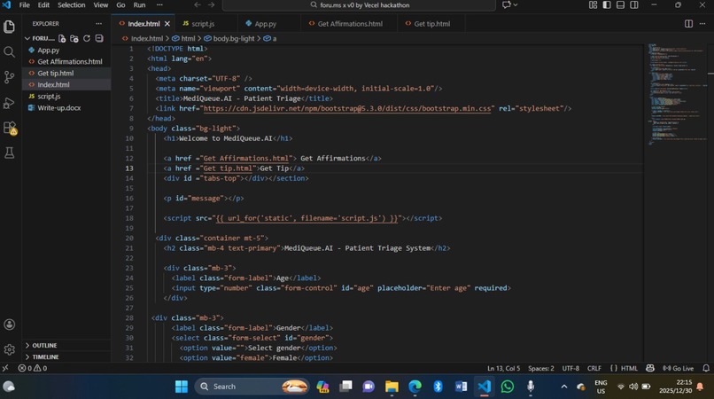
Task: Expand the OUTLINE section
Action: click(x=66, y=346)
